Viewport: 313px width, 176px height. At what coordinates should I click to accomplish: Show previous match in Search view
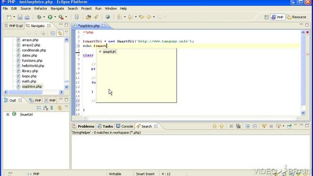[x=222, y=126]
